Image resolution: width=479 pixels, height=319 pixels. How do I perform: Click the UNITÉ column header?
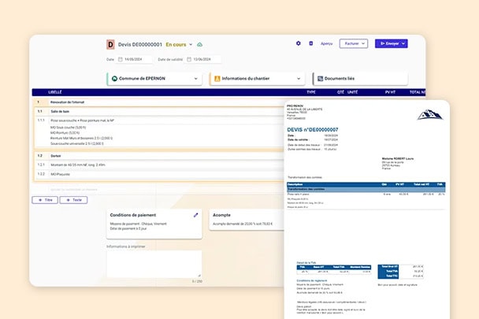pyautogui.click(x=352, y=92)
